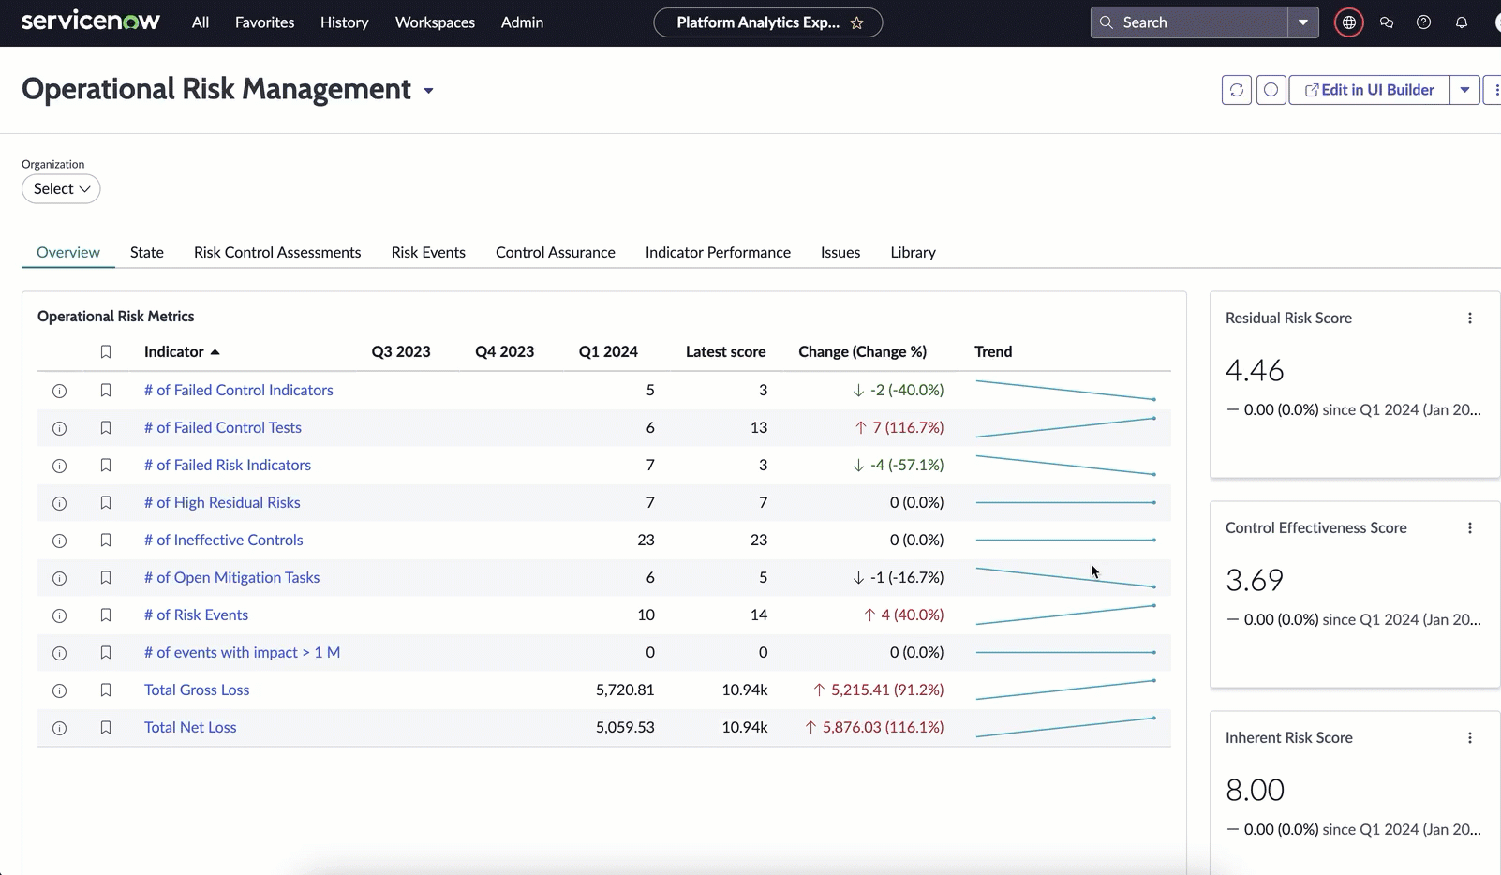This screenshot has height=875, width=1501.
Task: Click the dashboard info icon
Action: [x=1271, y=90]
